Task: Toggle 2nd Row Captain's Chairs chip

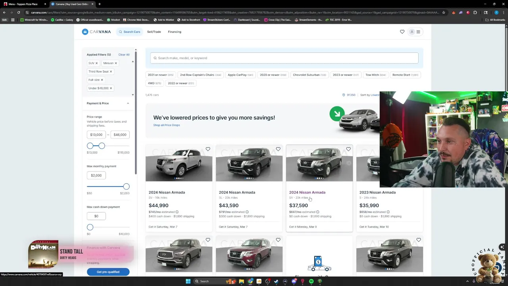Action: (200, 75)
